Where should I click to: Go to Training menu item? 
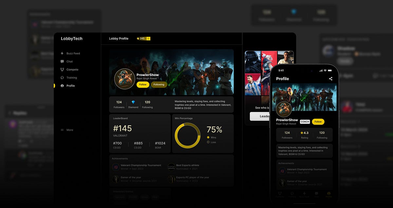[69, 78]
